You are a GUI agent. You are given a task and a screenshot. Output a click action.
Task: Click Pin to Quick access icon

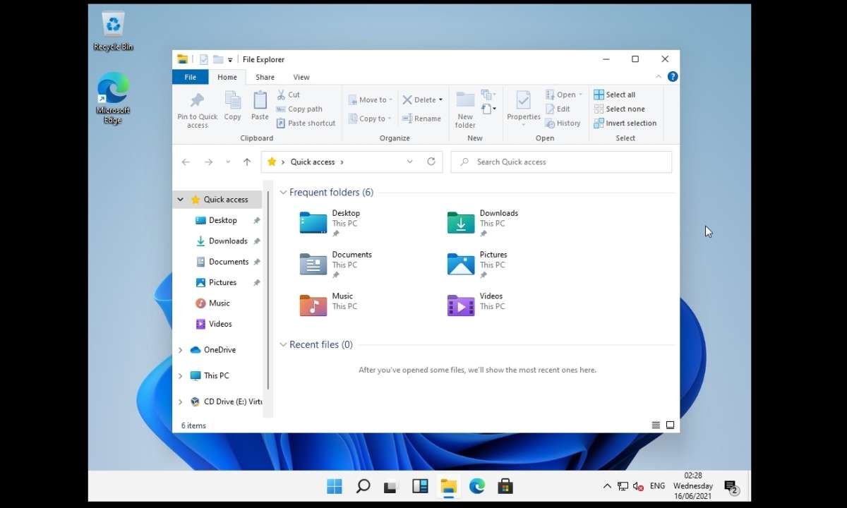pyautogui.click(x=197, y=101)
